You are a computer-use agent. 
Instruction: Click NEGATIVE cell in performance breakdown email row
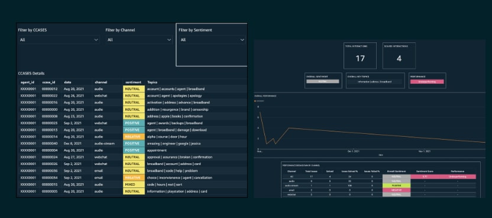click(396, 190)
